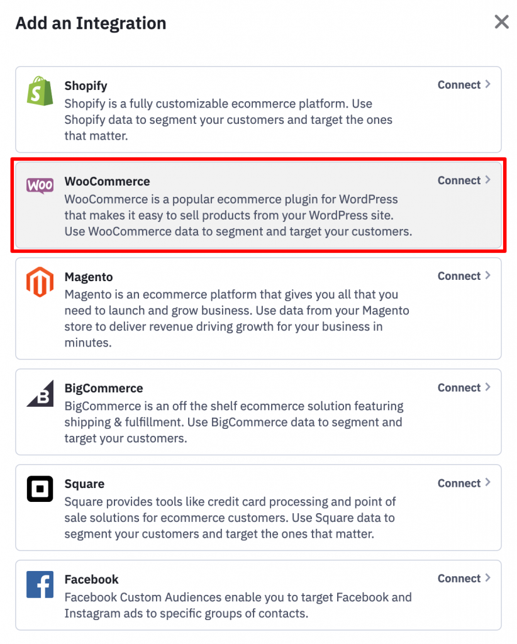The height and width of the screenshot is (644, 517).
Task: Connect the Magento integration
Action: [x=464, y=276]
